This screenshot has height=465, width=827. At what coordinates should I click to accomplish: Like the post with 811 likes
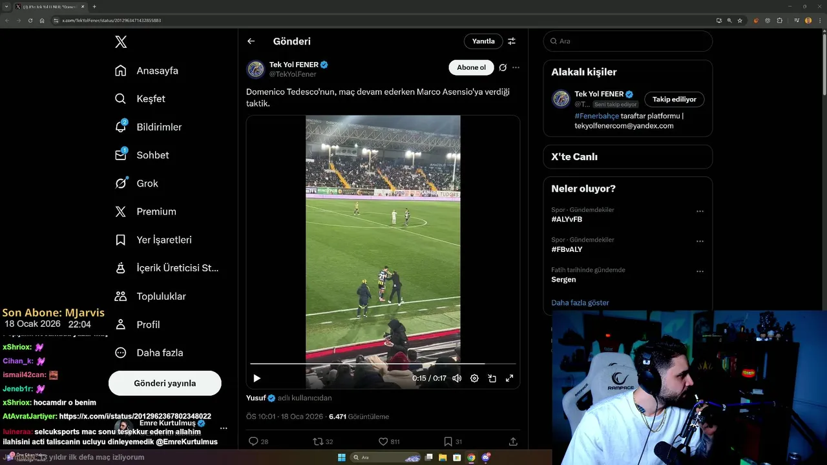389,442
